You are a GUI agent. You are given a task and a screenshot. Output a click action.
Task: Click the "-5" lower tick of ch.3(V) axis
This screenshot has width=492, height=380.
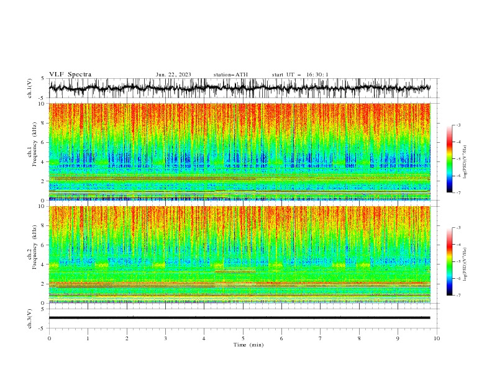pyautogui.click(x=42, y=328)
